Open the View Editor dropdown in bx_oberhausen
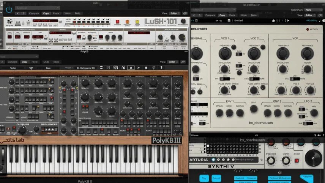 click(310, 15)
